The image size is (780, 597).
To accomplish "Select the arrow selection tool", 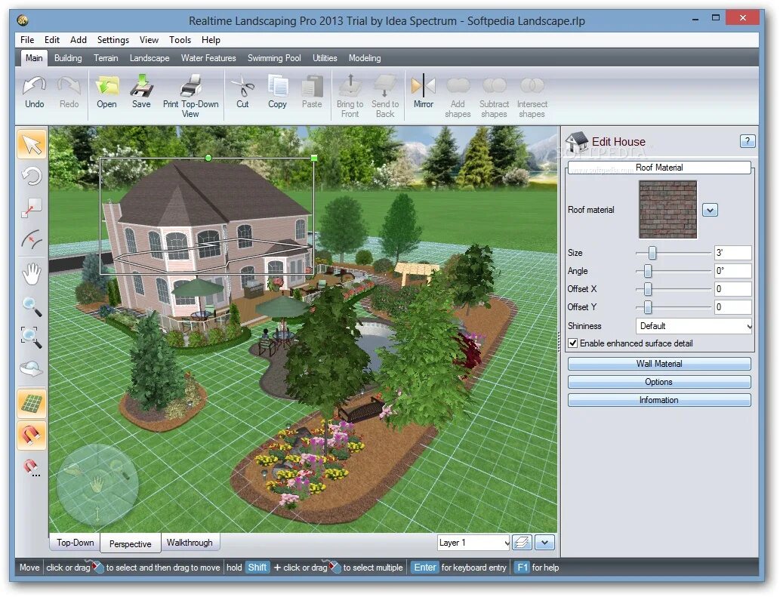I will [32, 145].
